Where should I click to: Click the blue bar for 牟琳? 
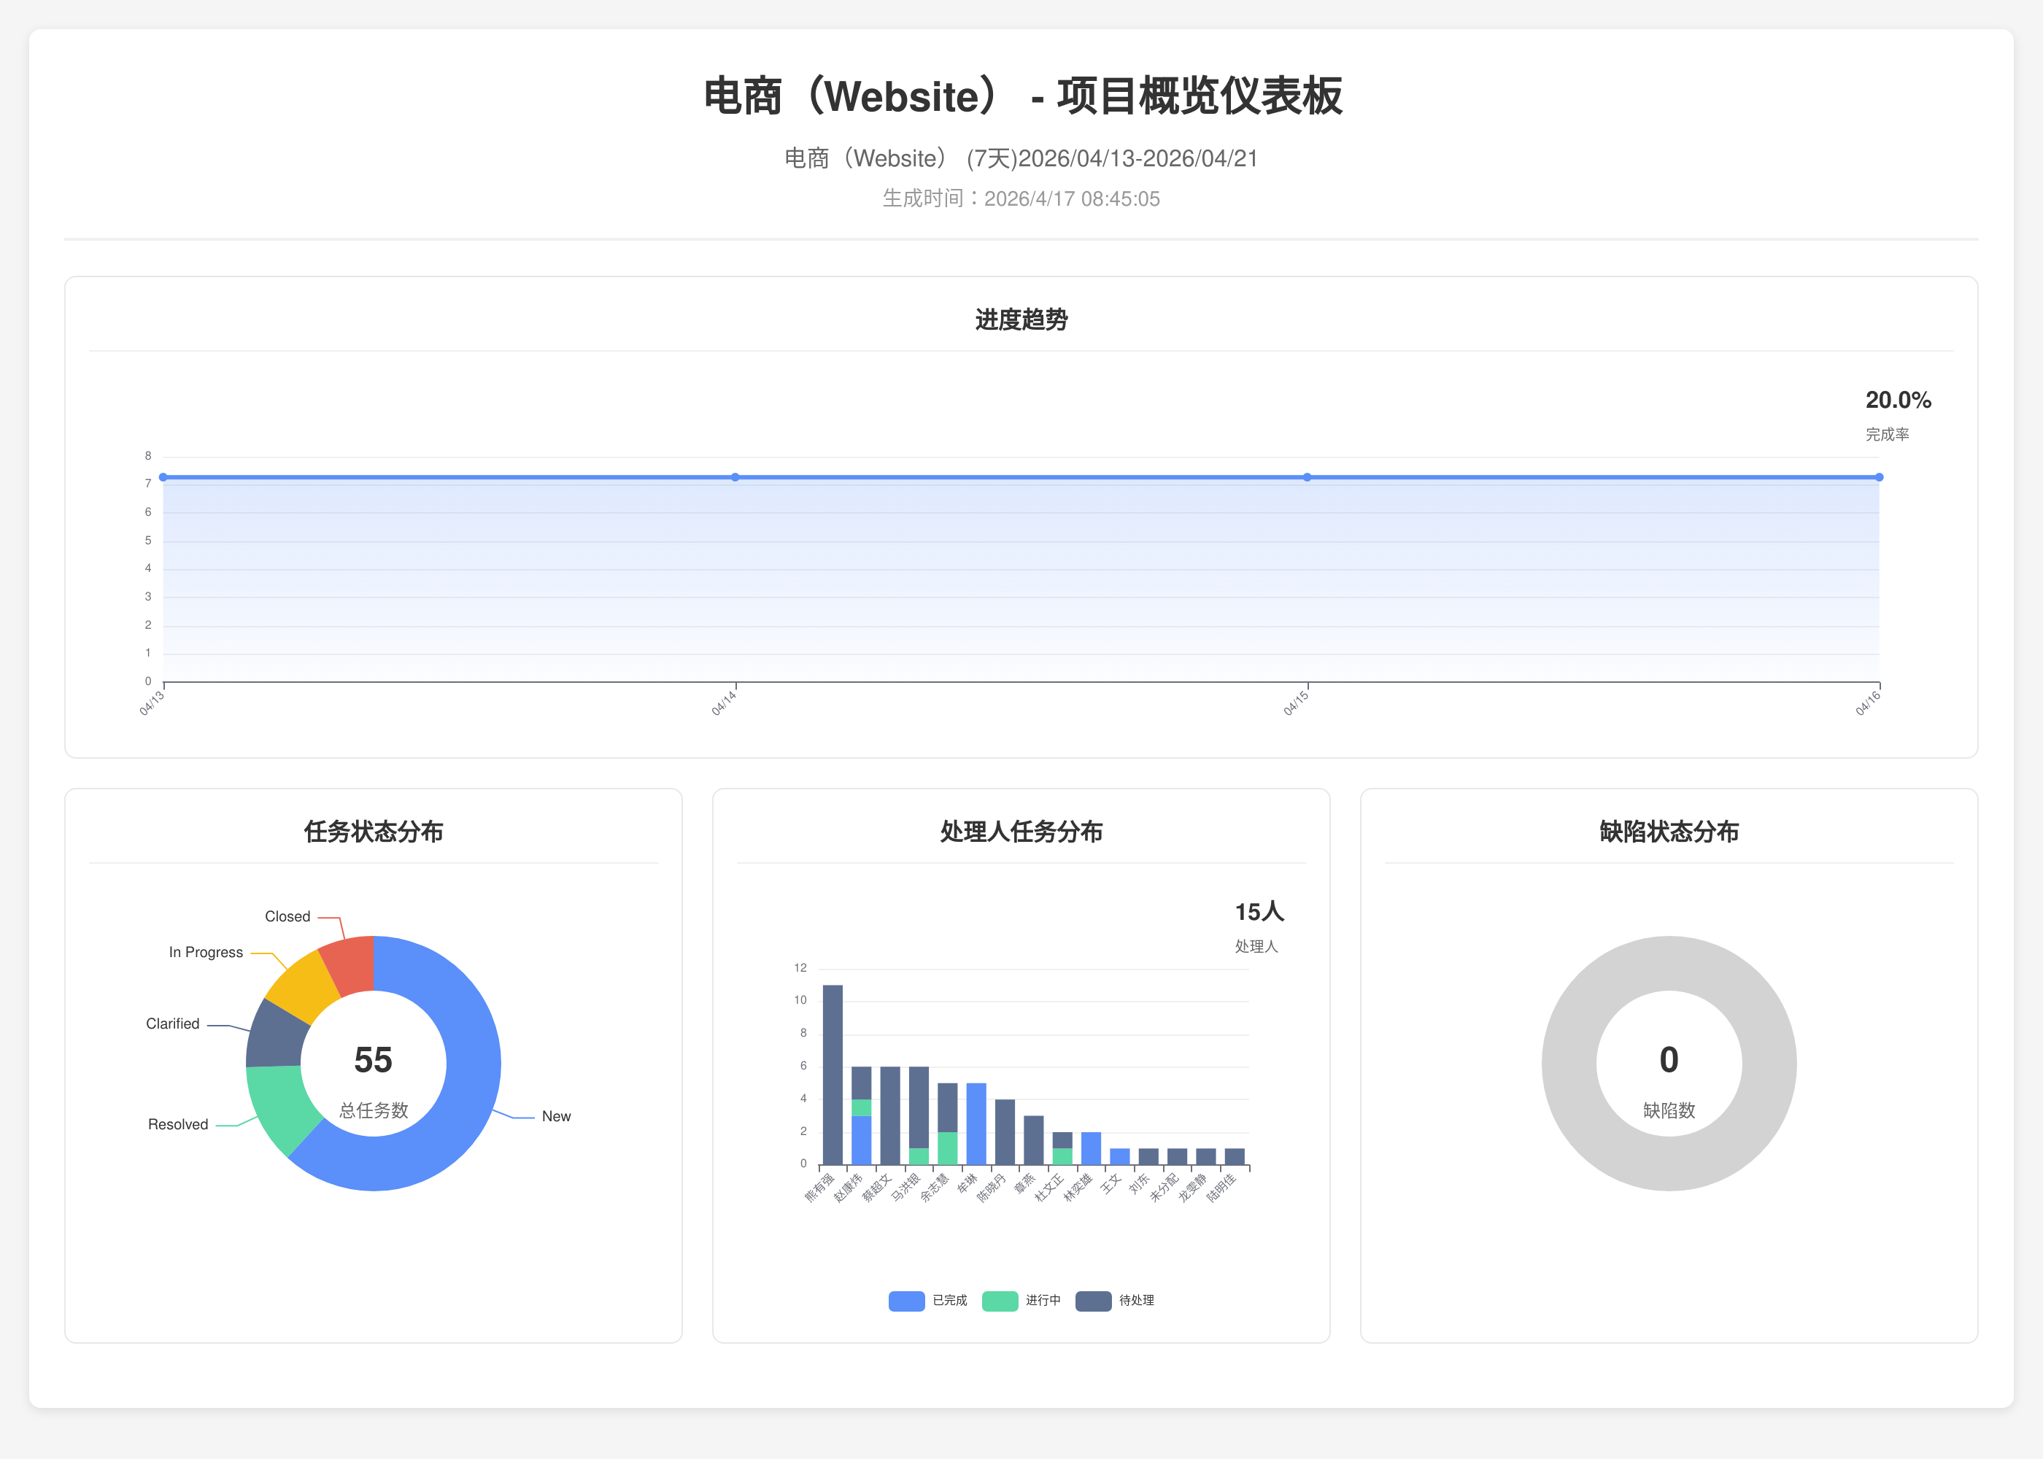pyautogui.click(x=976, y=1123)
